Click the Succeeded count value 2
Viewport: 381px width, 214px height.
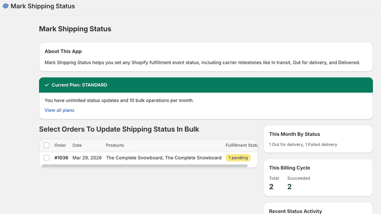click(289, 186)
